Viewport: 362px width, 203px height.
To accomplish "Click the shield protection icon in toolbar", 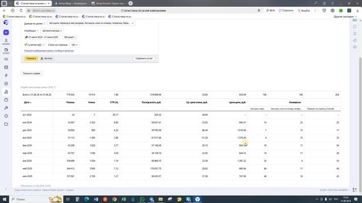I will (x=324, y=11).
